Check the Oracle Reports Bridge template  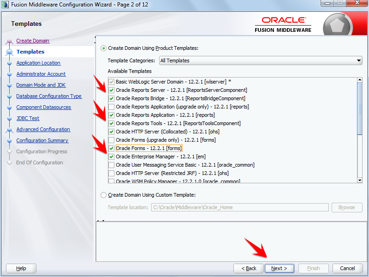coord(111,98)
